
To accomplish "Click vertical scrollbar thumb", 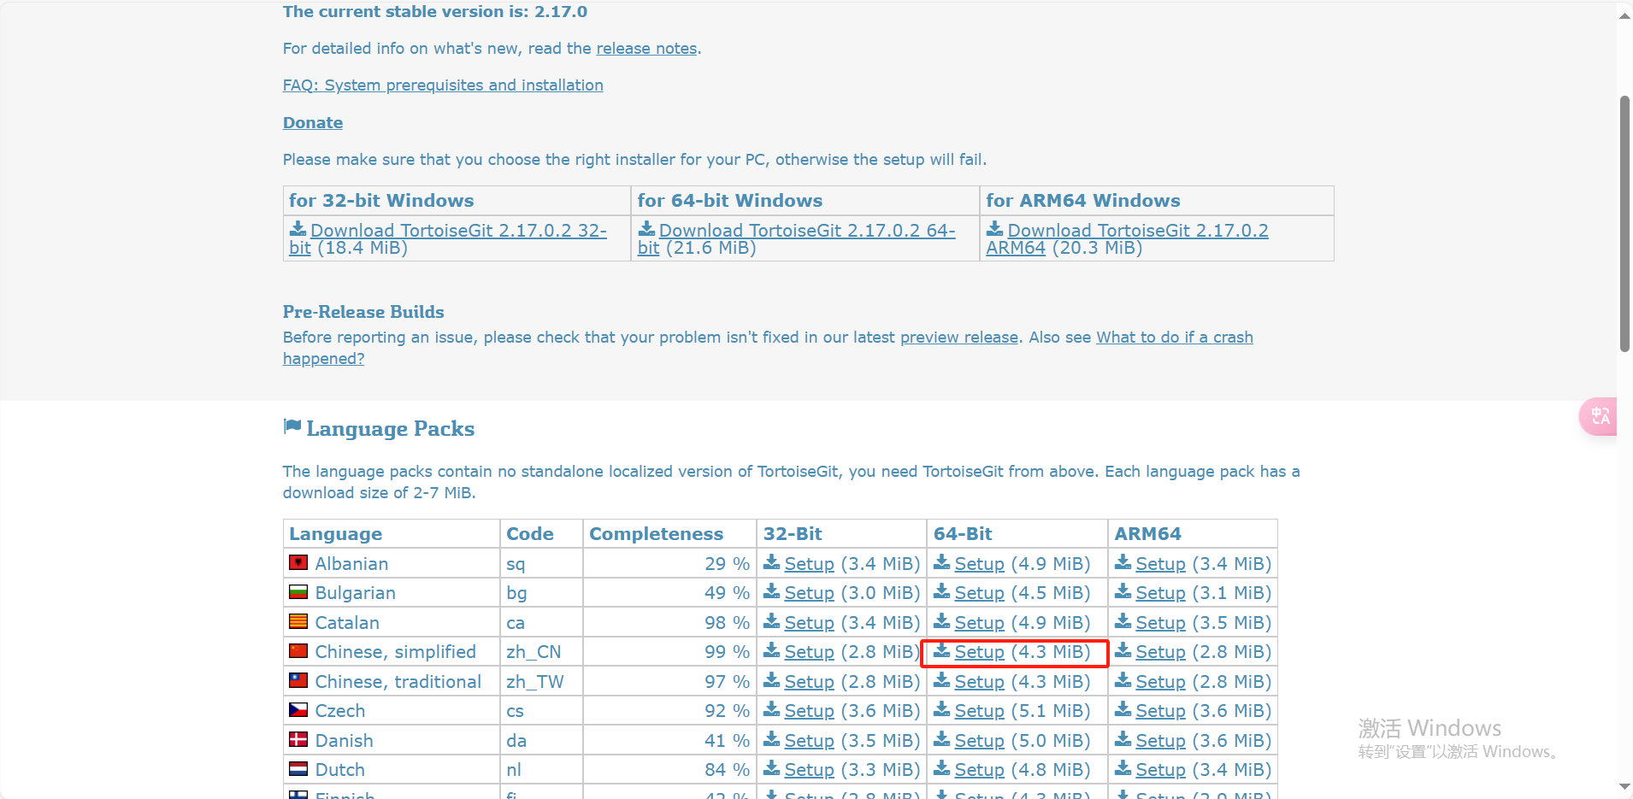I will (x=1624, y=224).
